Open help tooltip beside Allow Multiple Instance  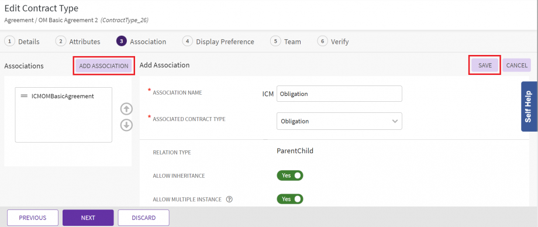pyautogui.click(x=230, y=199)
